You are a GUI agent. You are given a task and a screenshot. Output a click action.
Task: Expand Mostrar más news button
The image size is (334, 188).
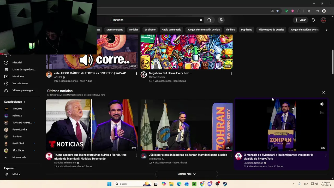[187, 174]
